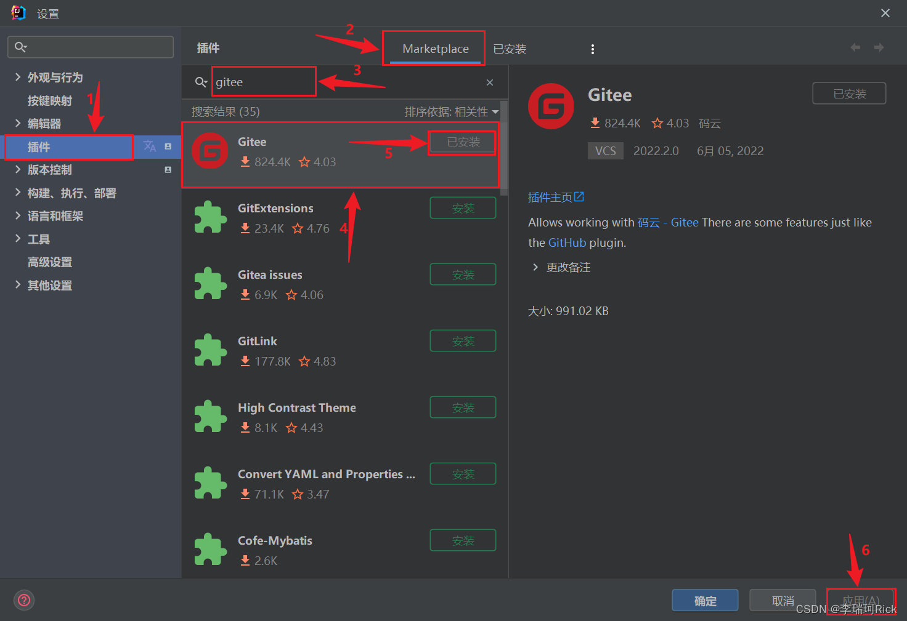The width and height of the screenshot is (907, 621).
Task: Expand the 外观与行为 settings node
Action: point(18,77)
